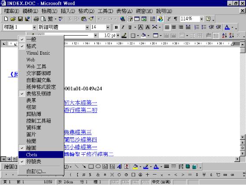The image size is (246, 185).
Task: Click the Columns icon
Action: pos(152,19)
